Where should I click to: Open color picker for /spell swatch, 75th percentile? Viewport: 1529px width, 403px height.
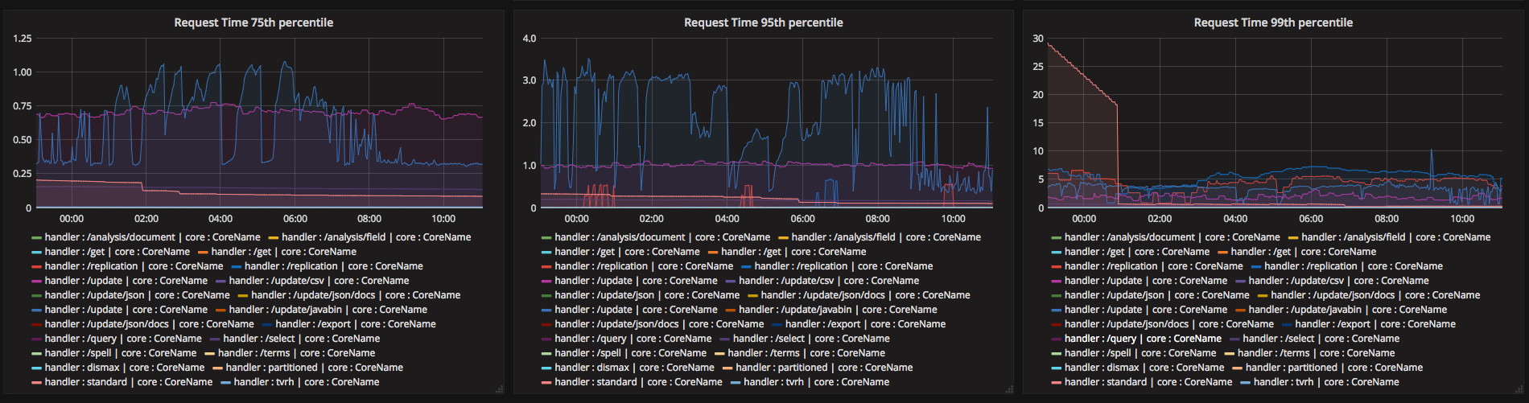[36, 353]
